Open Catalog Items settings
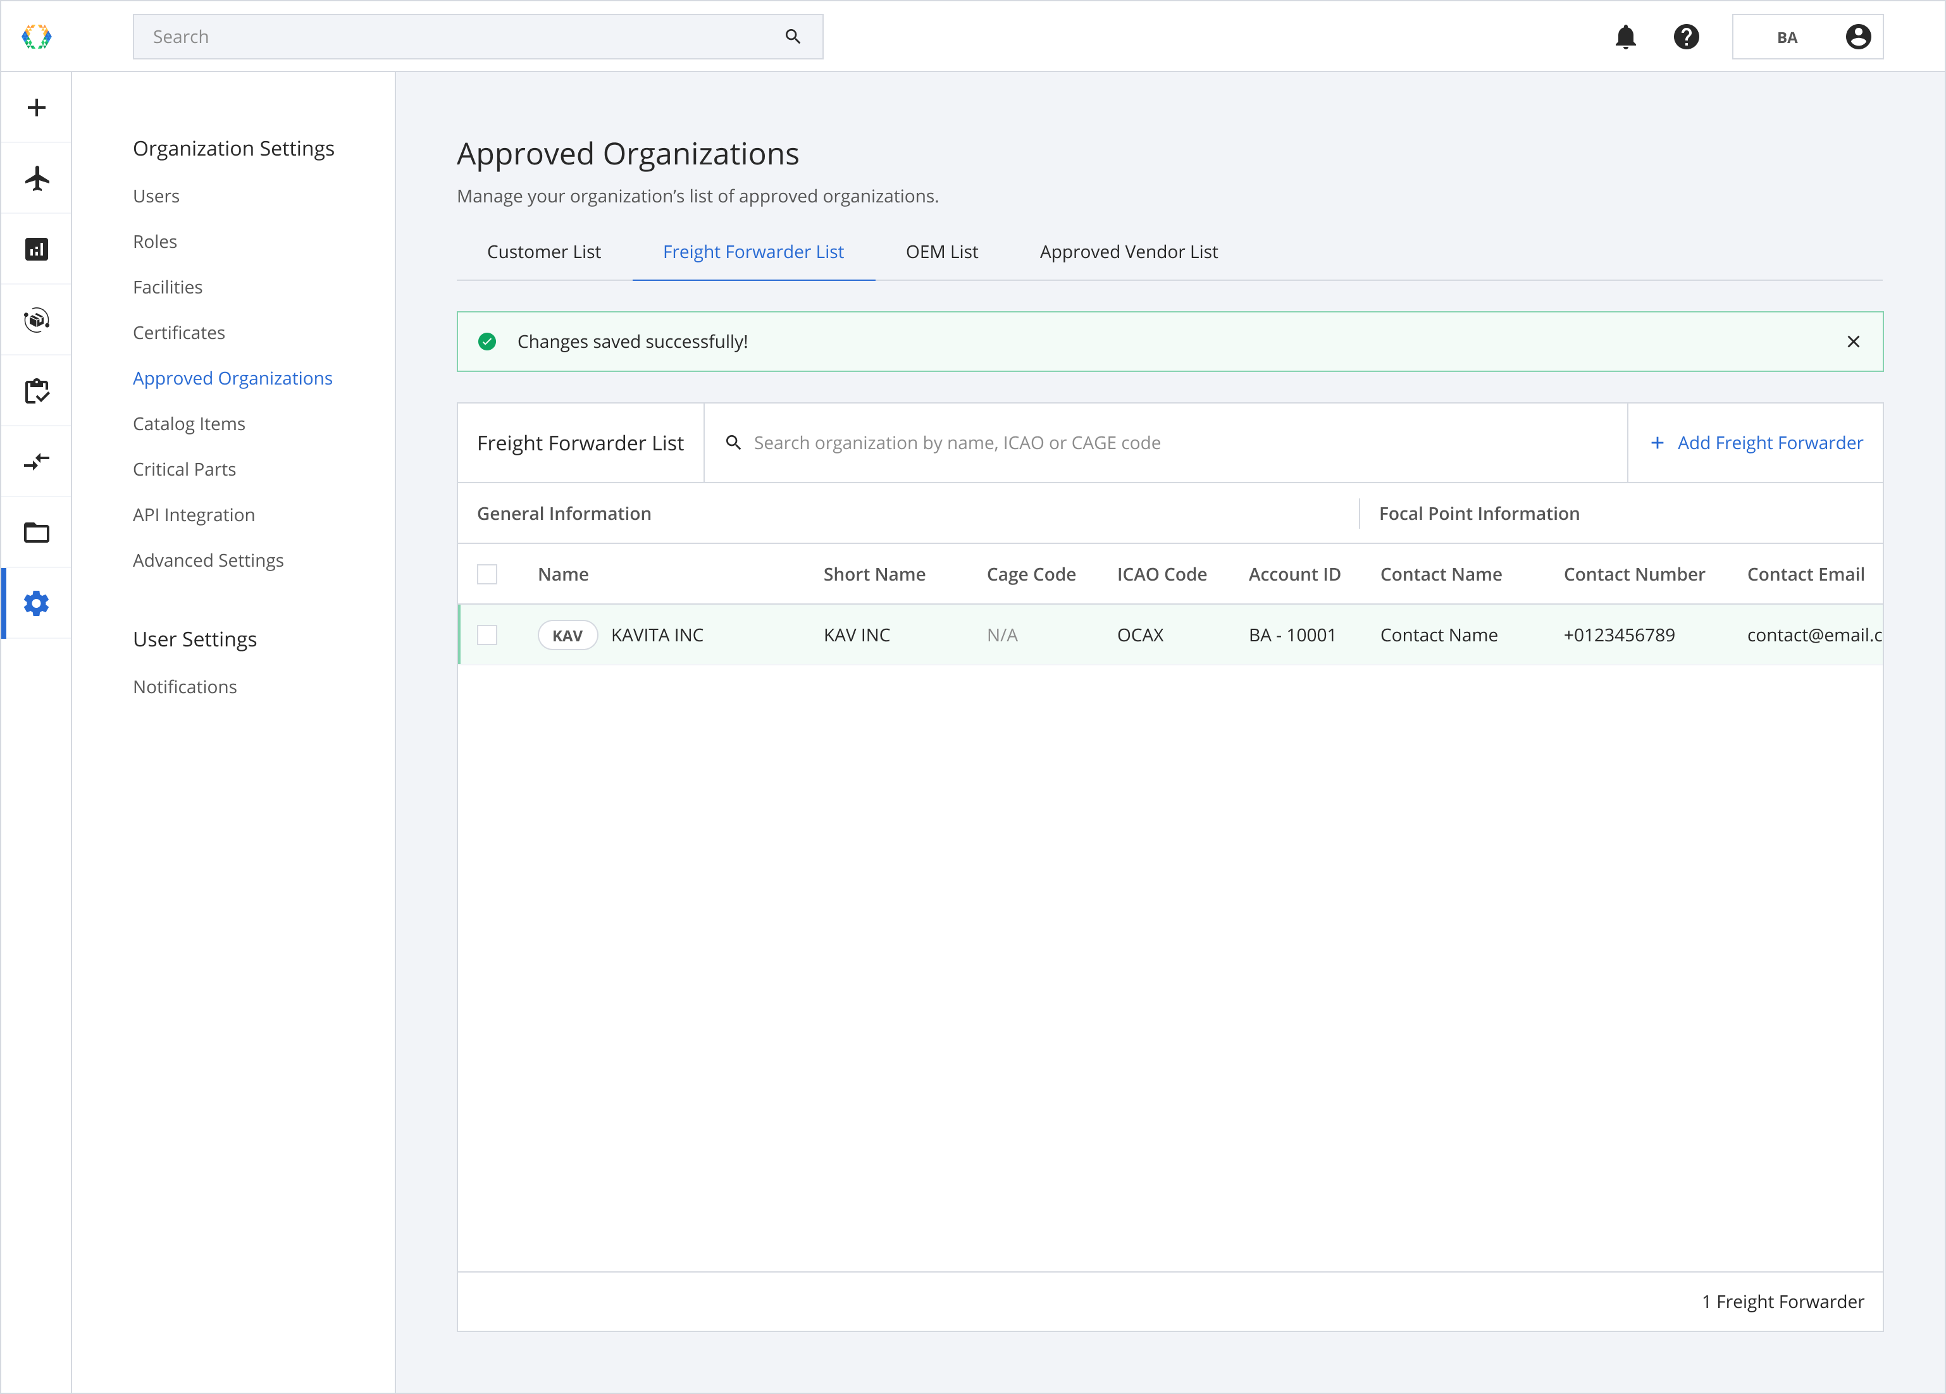Screen dimensions: 1946x1394 [189, 424]
